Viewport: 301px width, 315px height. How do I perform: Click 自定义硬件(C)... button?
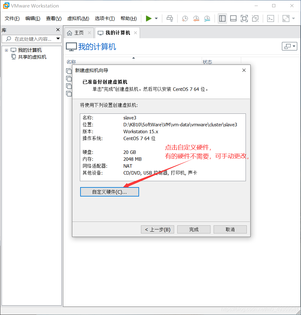point(109,192)
